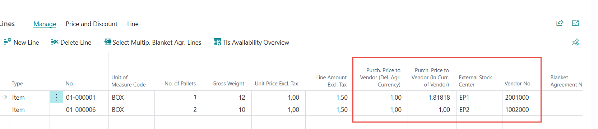Open TIs Availability Overview

tap(251, 42)
